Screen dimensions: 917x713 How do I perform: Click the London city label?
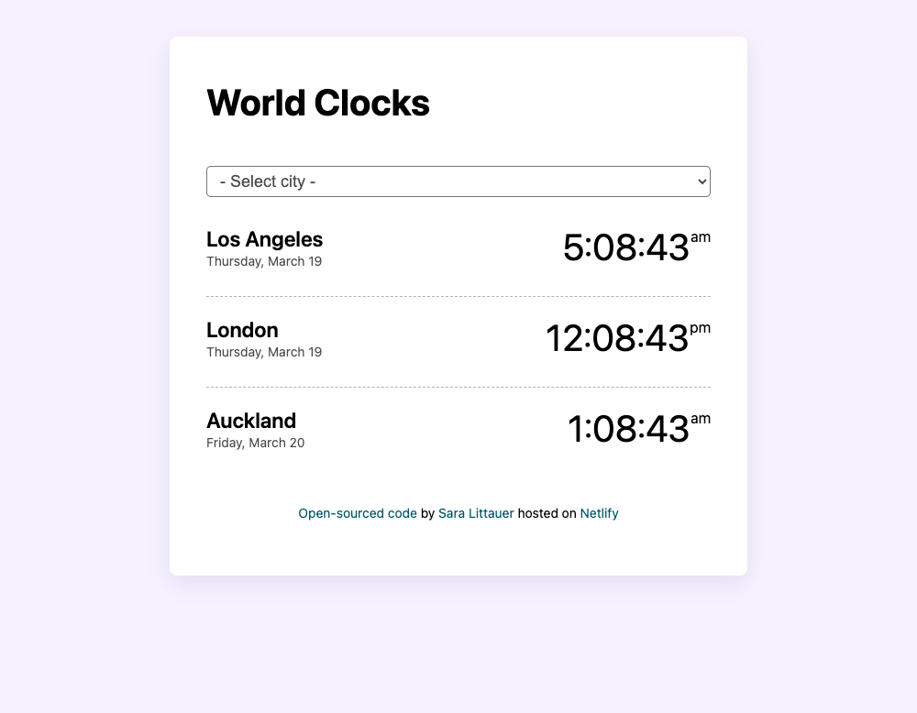(242, 330)
